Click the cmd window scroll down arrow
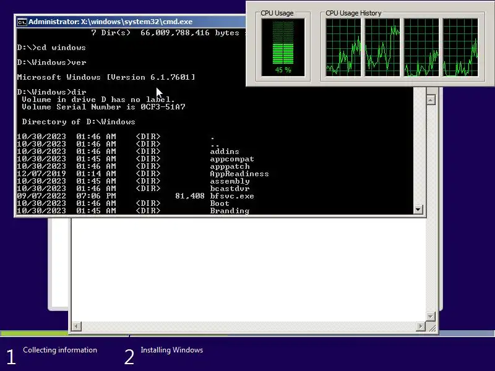 (418, 209)
